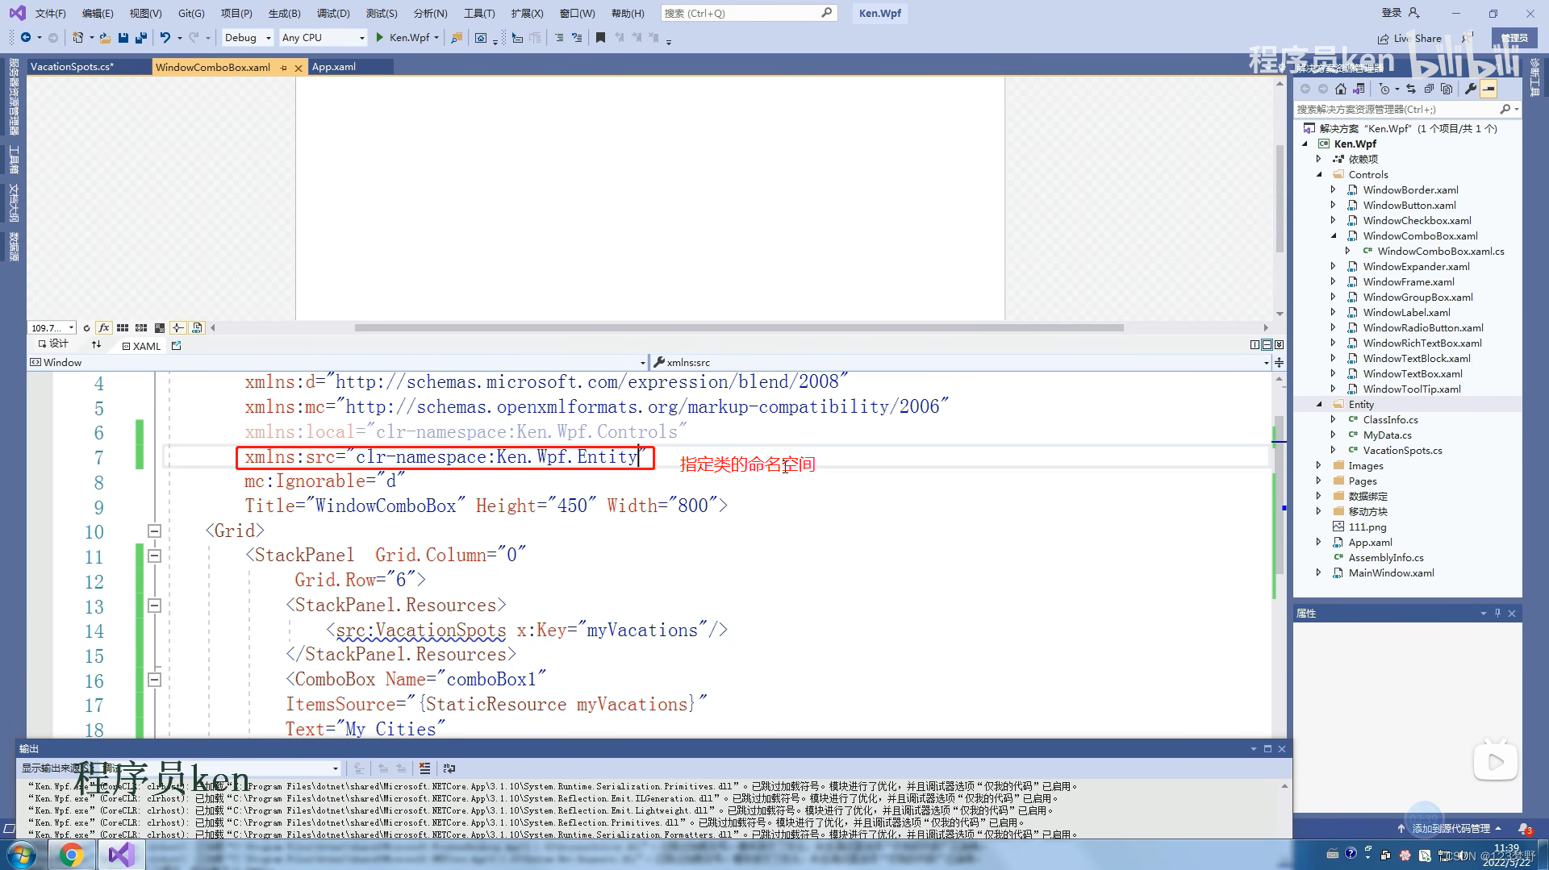Screen dimensions: 1549x870
Task: Click the Collapse All icon in Solution Explorer
Action: [x=1429, y=89]
